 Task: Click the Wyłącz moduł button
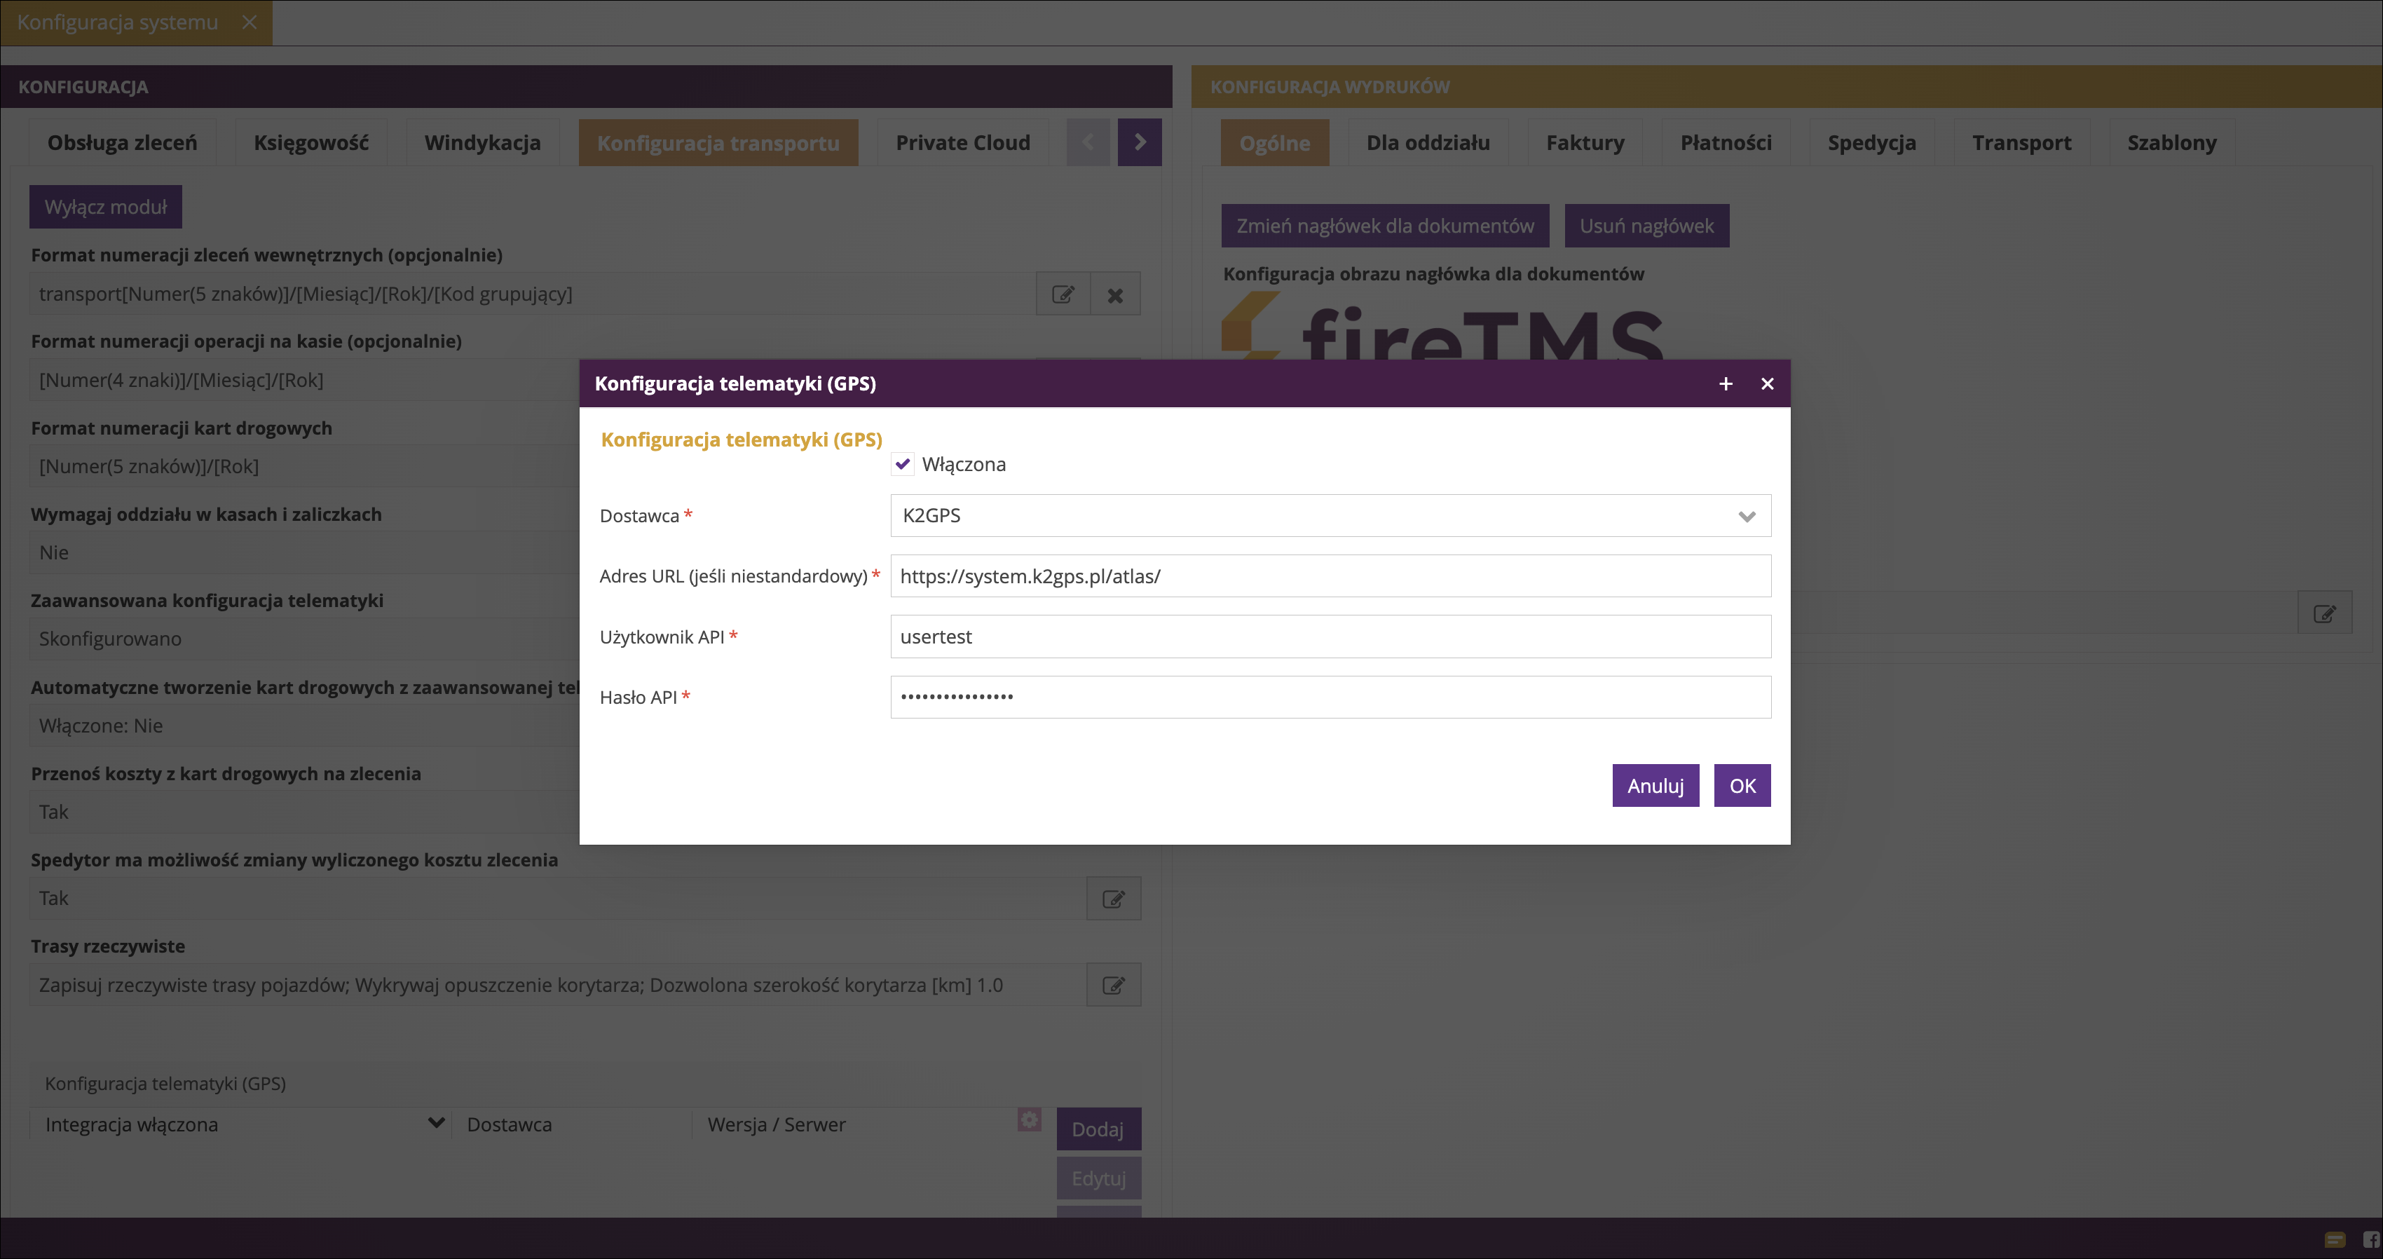(105, 207)
